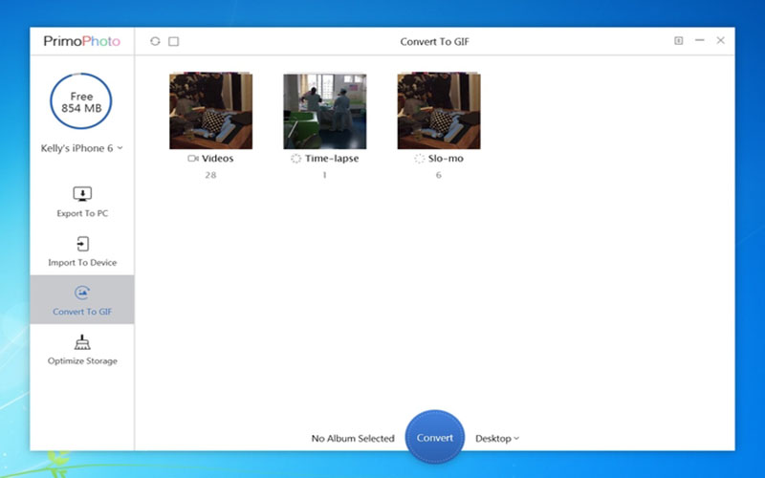Click the dotted circle icon beside Slo-mo
765x478 pixels.
pos(419,159)
